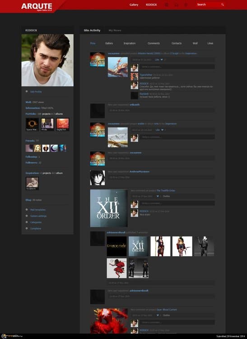
Task: Open the Following link in sidebar
Action: 32,157
